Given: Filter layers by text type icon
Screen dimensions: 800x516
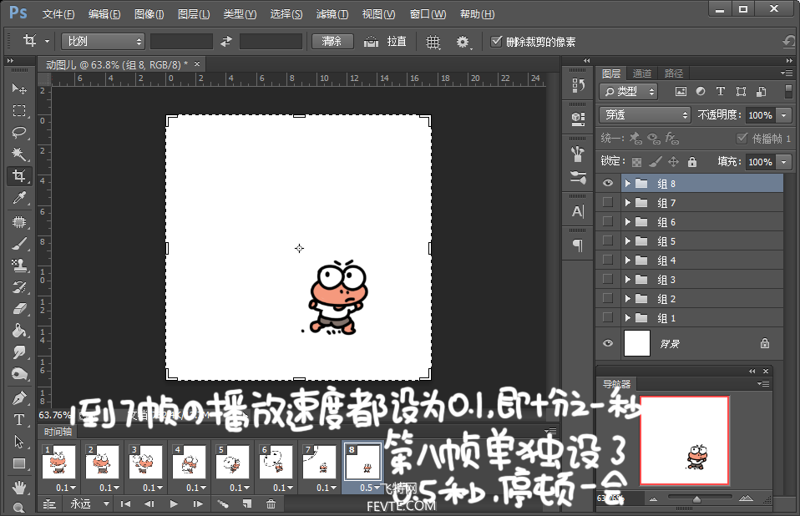Looking at the screenshot, I should [x=719, y=92].
